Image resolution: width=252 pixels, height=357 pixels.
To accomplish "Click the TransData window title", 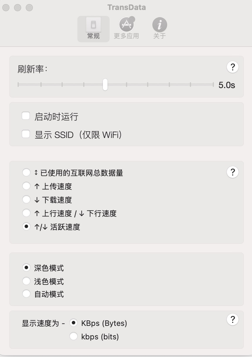I will click(126, 7).
